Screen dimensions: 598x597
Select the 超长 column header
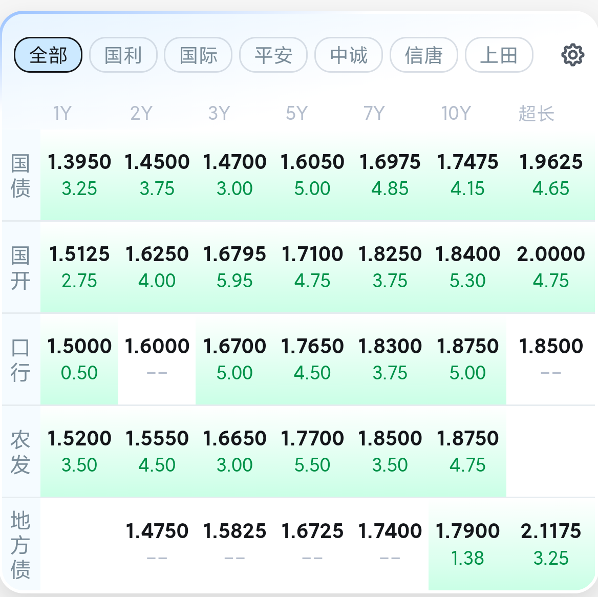click(x=536, y=113)
